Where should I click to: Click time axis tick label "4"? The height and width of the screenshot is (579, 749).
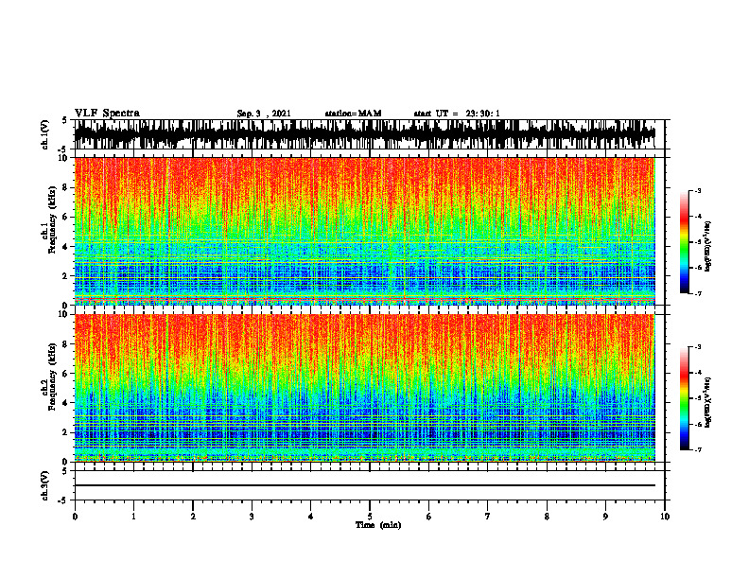pos(311,517)
